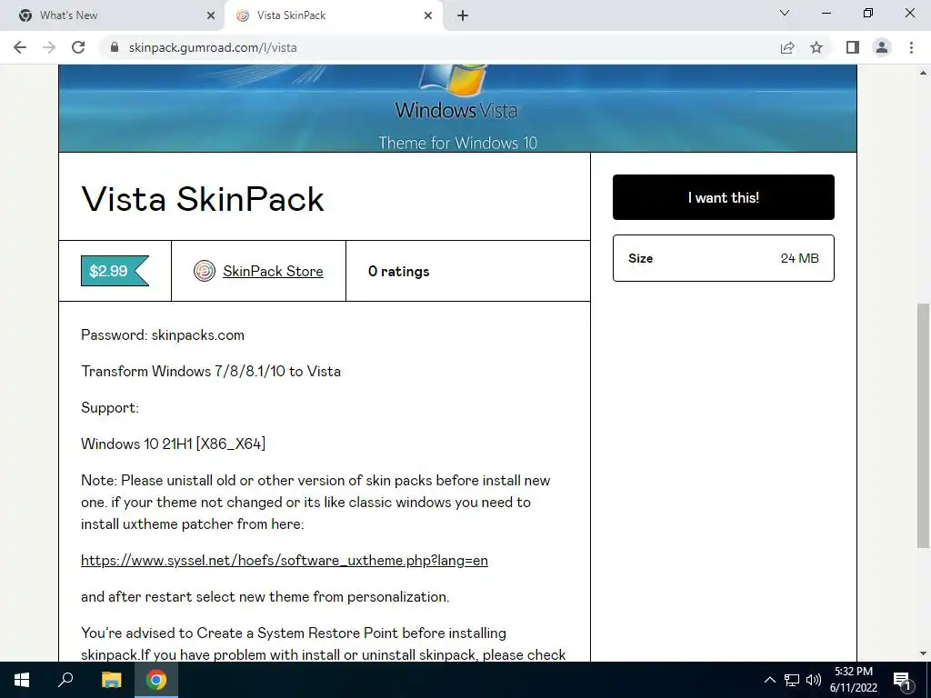Open the Chrome three-dot menu

click(911, 47)
